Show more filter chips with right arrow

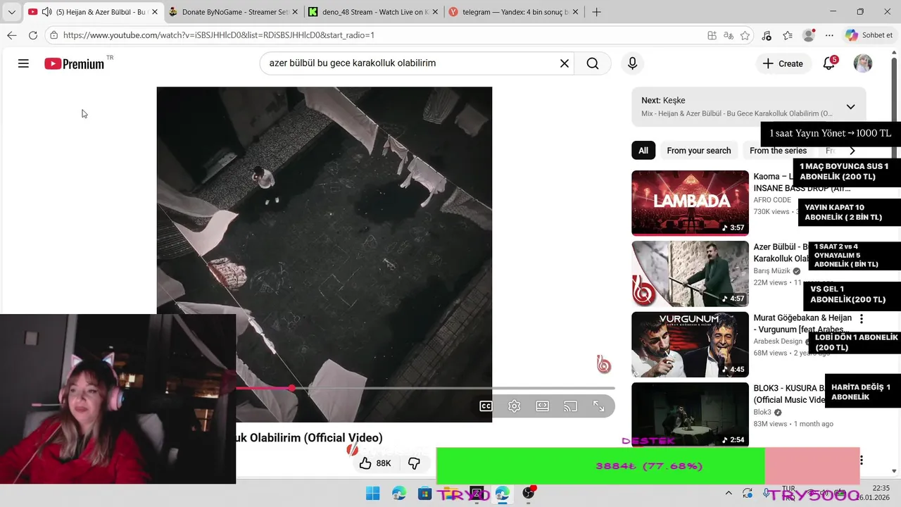pyautogui.click(x=852, y=151)
